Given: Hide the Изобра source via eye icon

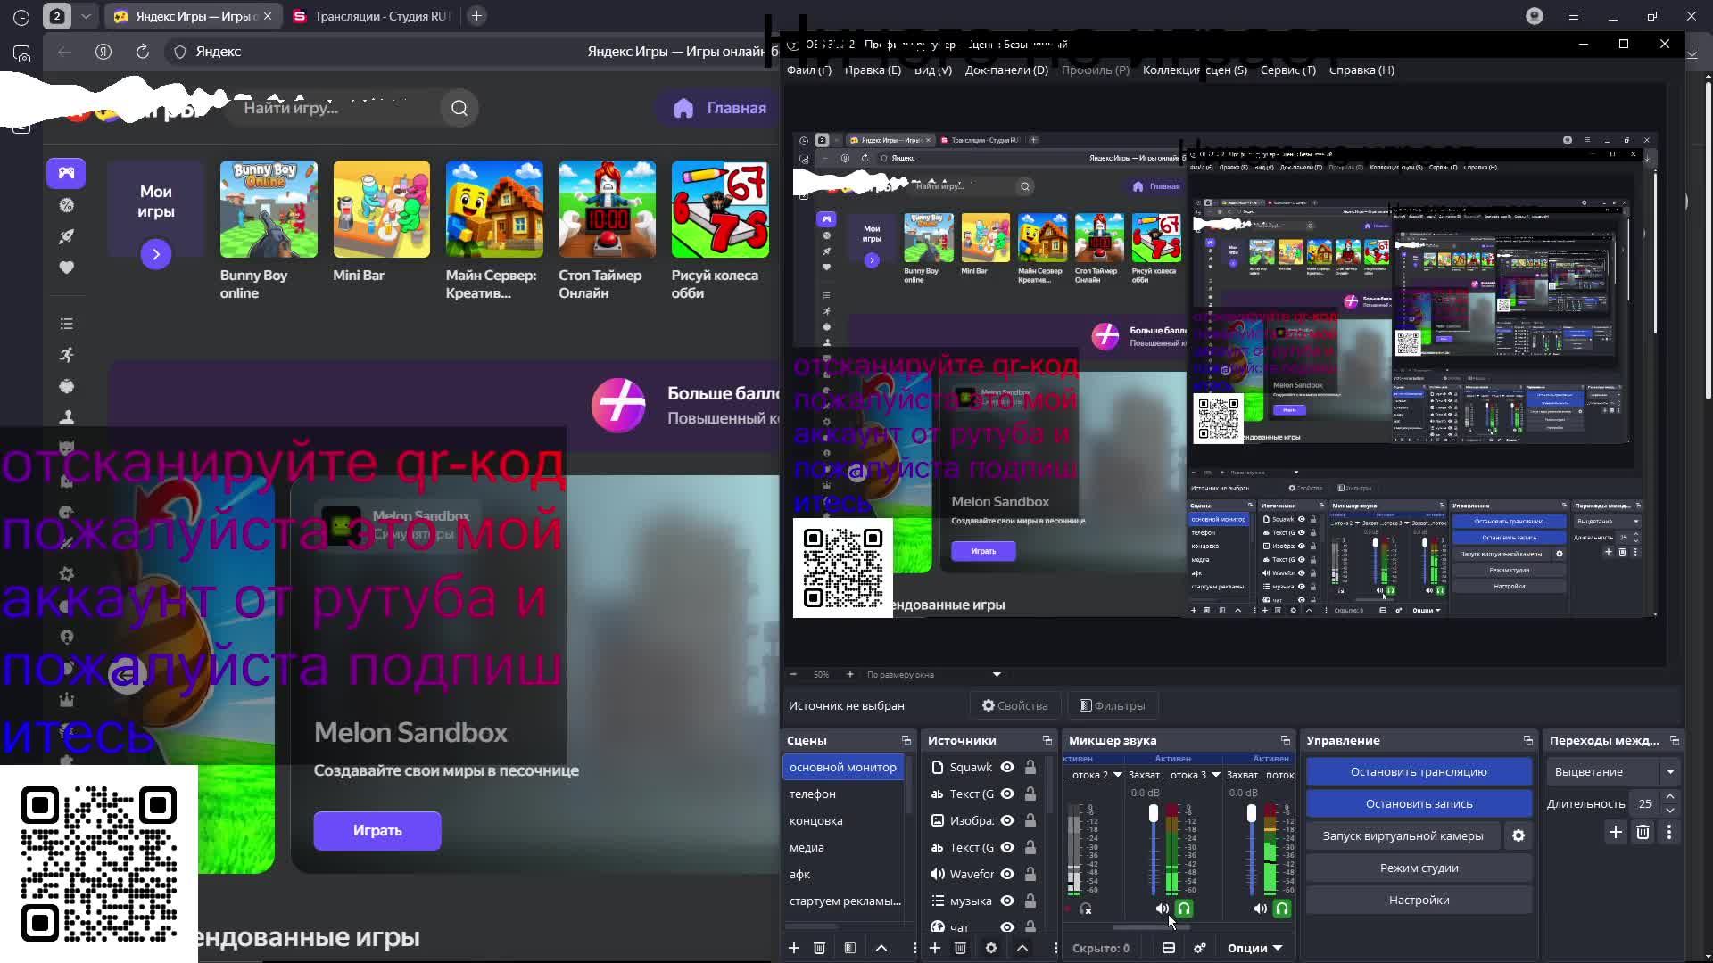Looking at the screenshot, I should pos(1007,820).
